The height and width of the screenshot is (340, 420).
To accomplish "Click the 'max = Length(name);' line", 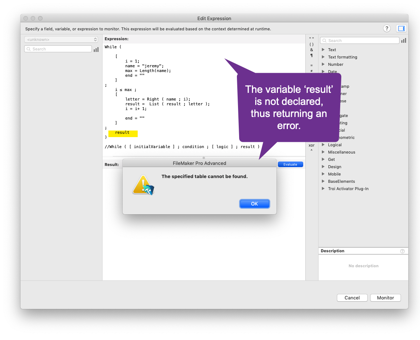I will [148, 71].
